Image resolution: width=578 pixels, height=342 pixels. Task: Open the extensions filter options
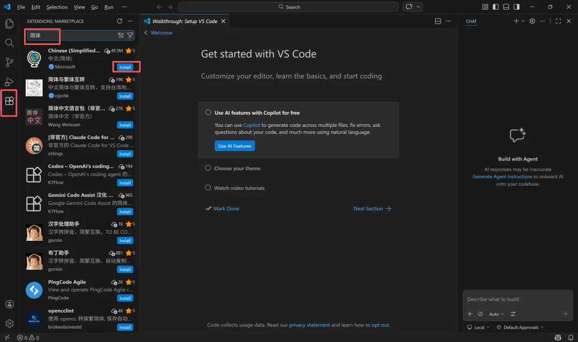(x=130, y=35)
